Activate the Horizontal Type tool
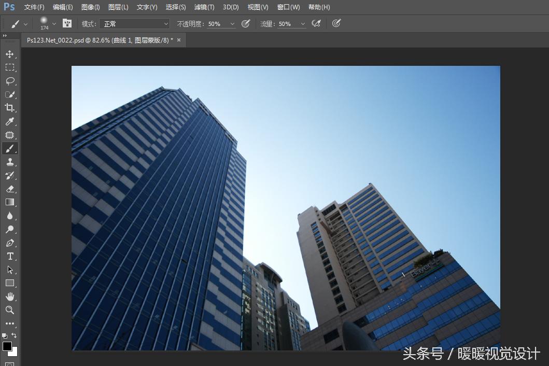 click(x=10, y=256)
